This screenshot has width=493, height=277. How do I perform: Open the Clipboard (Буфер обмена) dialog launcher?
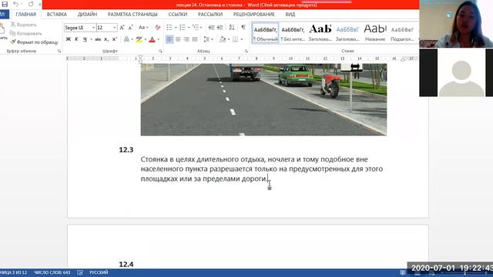point(59,51)
